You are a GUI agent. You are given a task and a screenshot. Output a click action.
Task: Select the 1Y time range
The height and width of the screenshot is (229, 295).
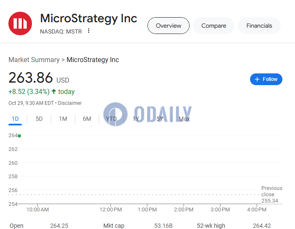tap(136, 119)
